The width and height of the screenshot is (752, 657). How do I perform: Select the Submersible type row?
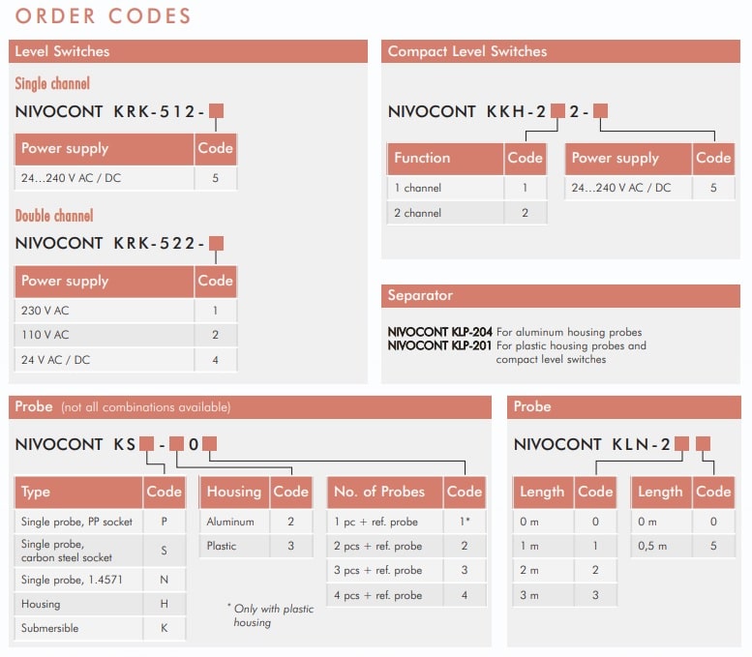[x=101, y=628]
